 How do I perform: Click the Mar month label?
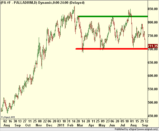(x=80, y=125)
